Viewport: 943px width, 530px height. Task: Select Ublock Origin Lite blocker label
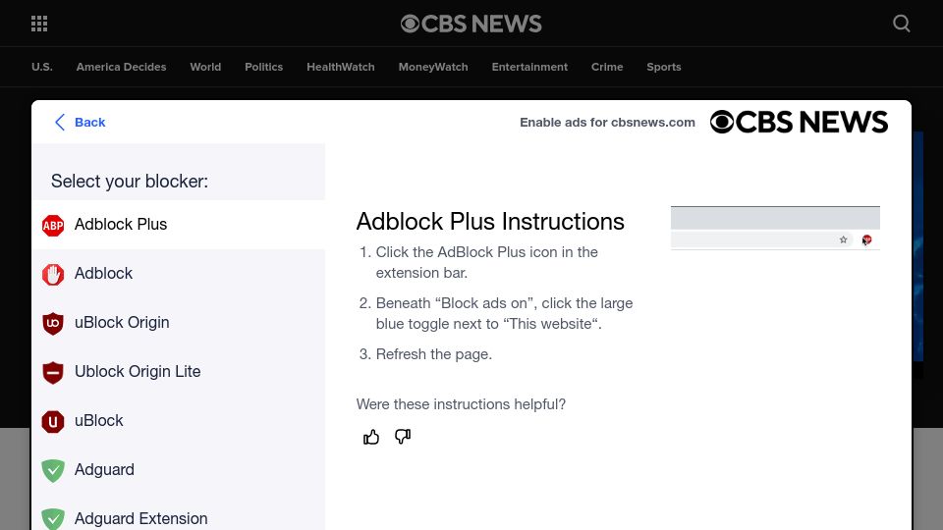click(138, 371)
